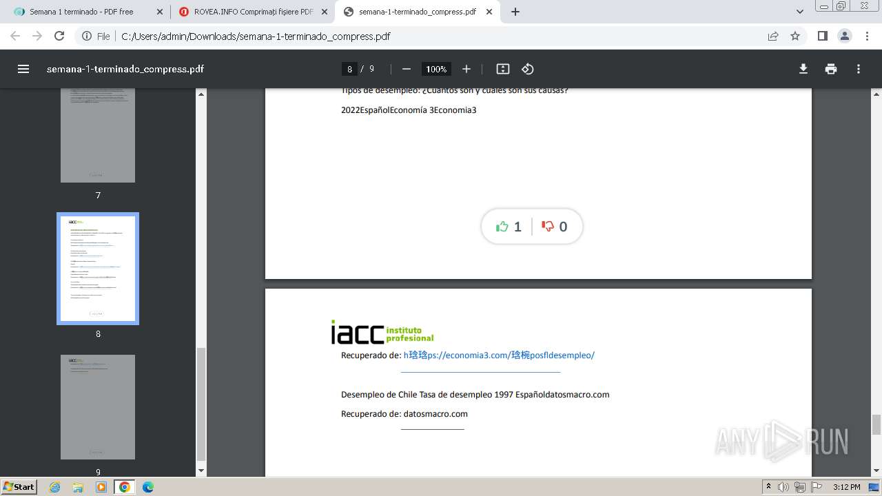Select the semana-1-terminado_compress.pdf tab

click(417, 12)
